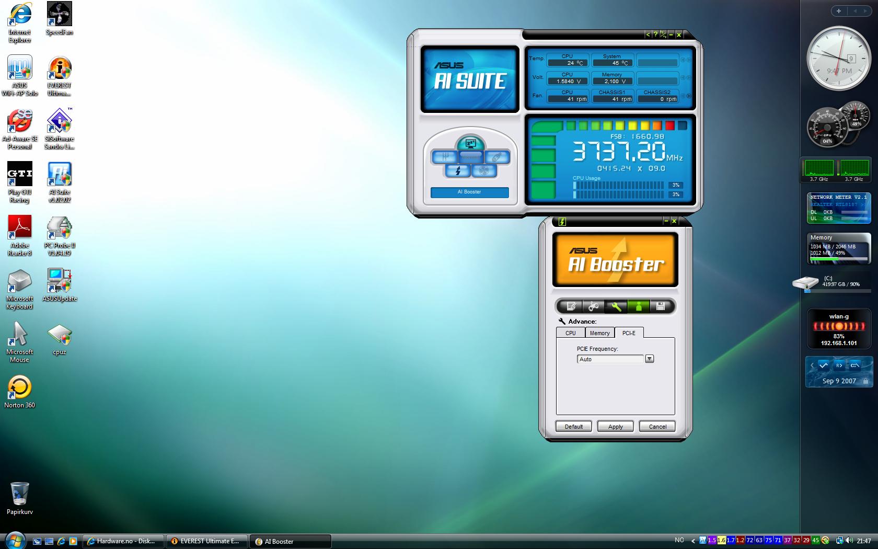878x549 pixels.
Task: Click the NO language indicator in taskbar
Action: (x=679, y=540)
